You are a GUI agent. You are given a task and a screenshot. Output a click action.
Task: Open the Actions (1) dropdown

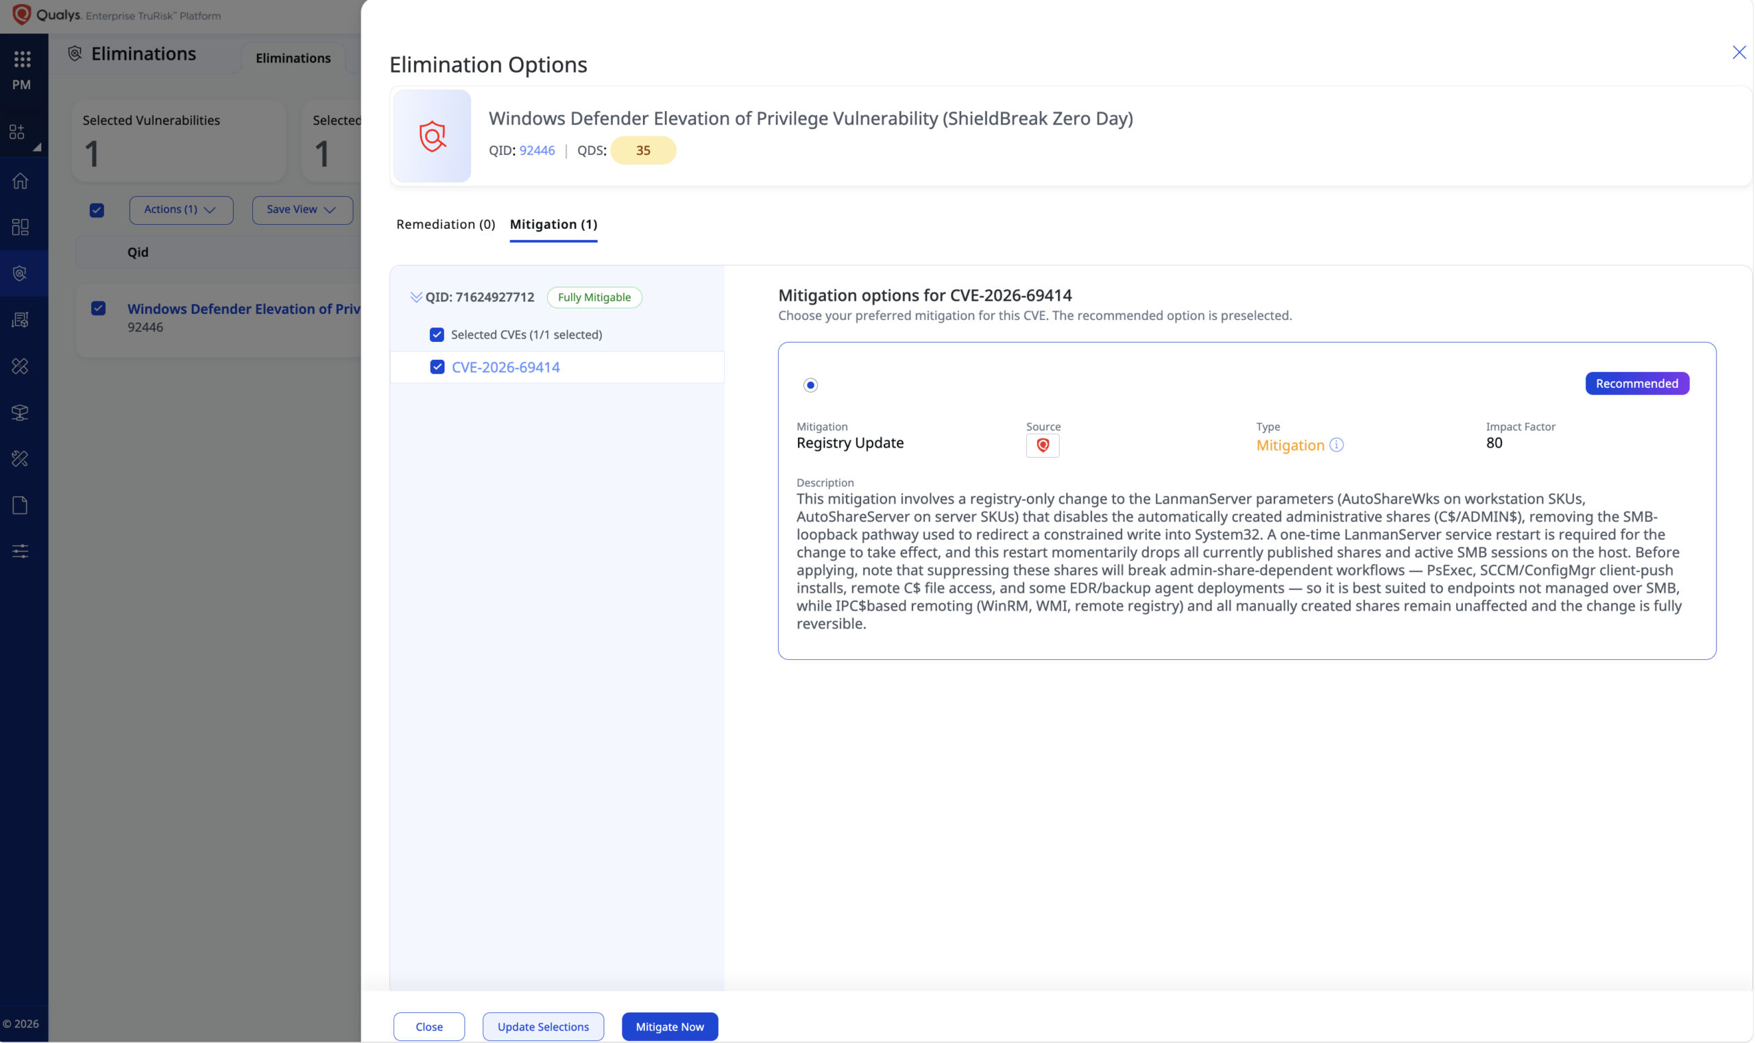click(x=181, y=210)
